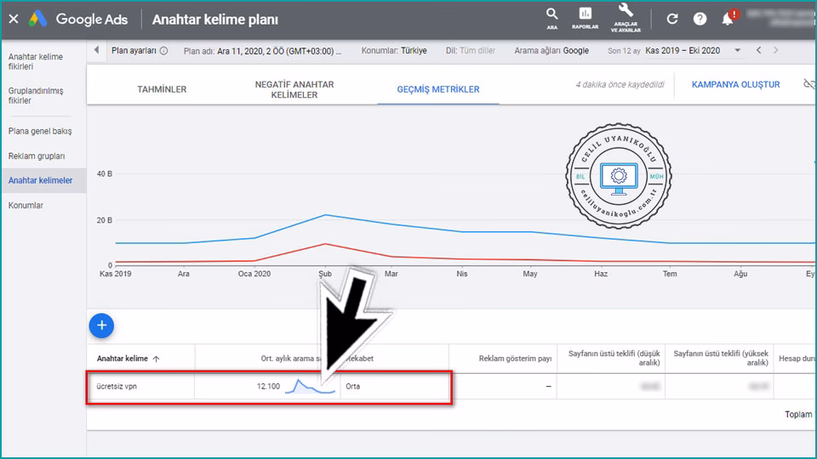817x459 pixels.
Task: Close the keyword plan with X icon
Action: (x=14, y=19)
